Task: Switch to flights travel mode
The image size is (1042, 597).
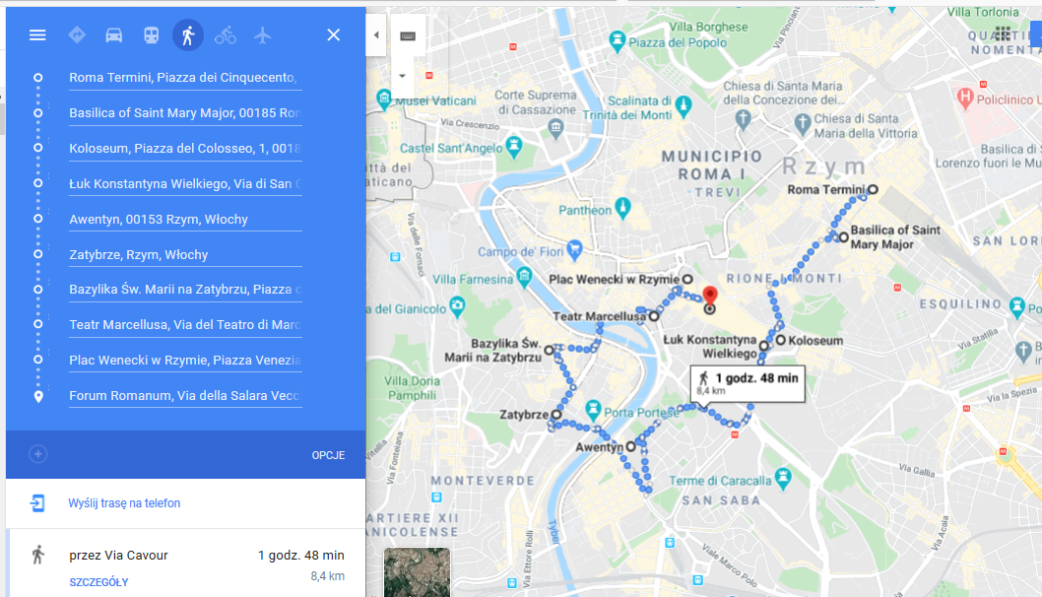Action: click(263, 35)
